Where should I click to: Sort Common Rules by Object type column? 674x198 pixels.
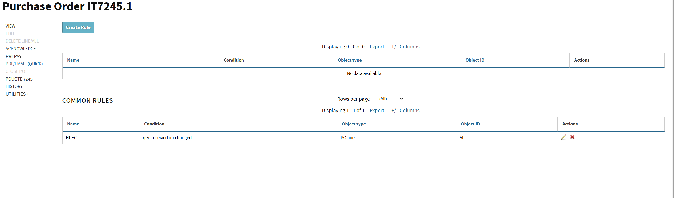coord(354,124)
